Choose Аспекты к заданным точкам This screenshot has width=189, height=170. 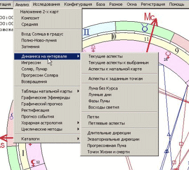pyautogui.click(x=119, y=79)
